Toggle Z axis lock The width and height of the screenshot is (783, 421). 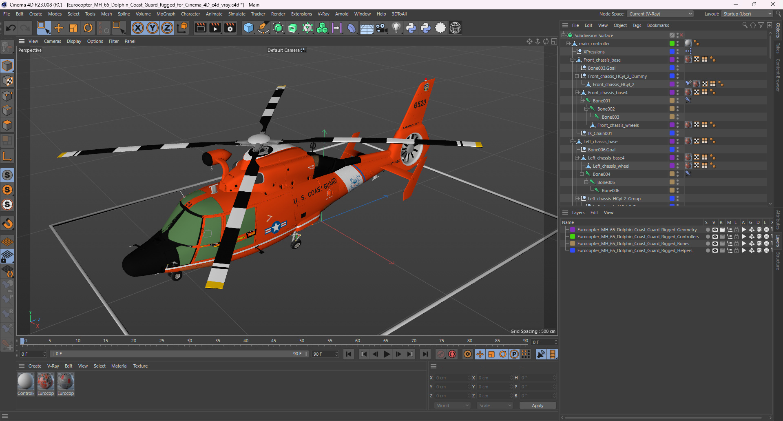167,28
